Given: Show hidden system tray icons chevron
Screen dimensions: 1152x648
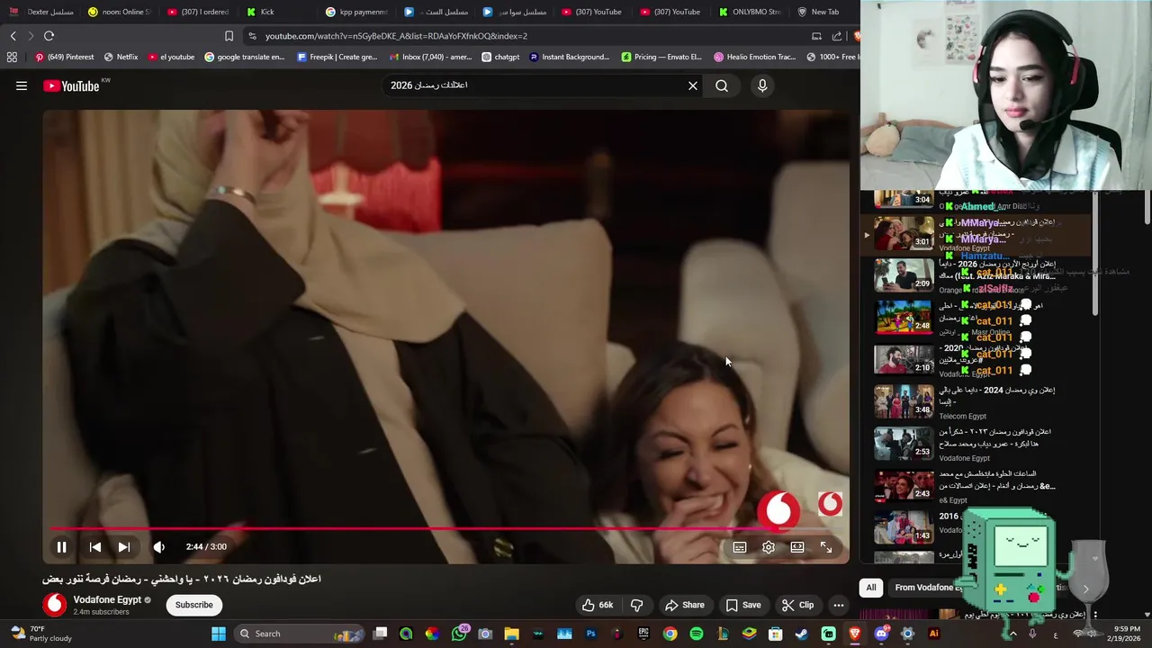Looking at the screenshot, I should [x=1012, y=634].
